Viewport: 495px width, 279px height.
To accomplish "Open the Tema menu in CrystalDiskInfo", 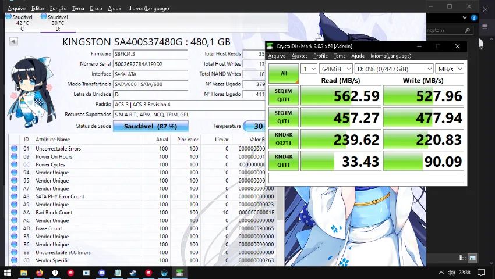I will coord(78,9).
